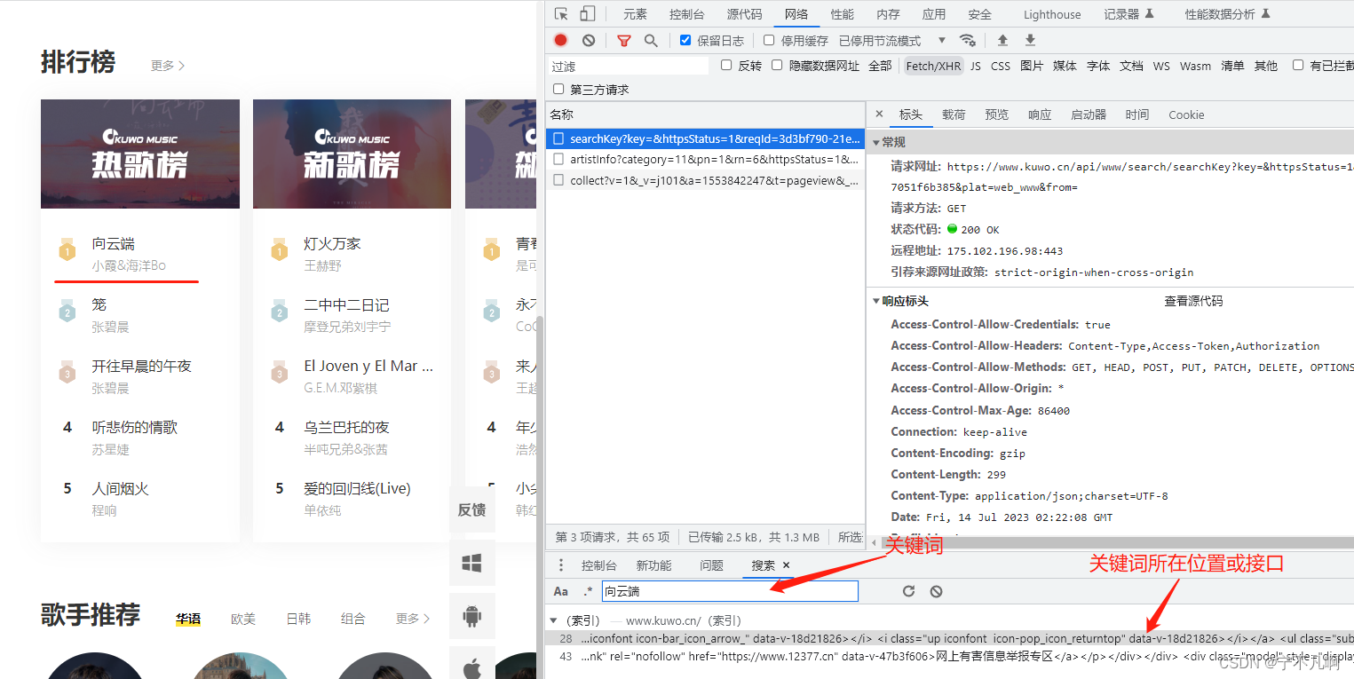Activate the inspect element picker icon

pyautogui.click(x=560, y=14)
